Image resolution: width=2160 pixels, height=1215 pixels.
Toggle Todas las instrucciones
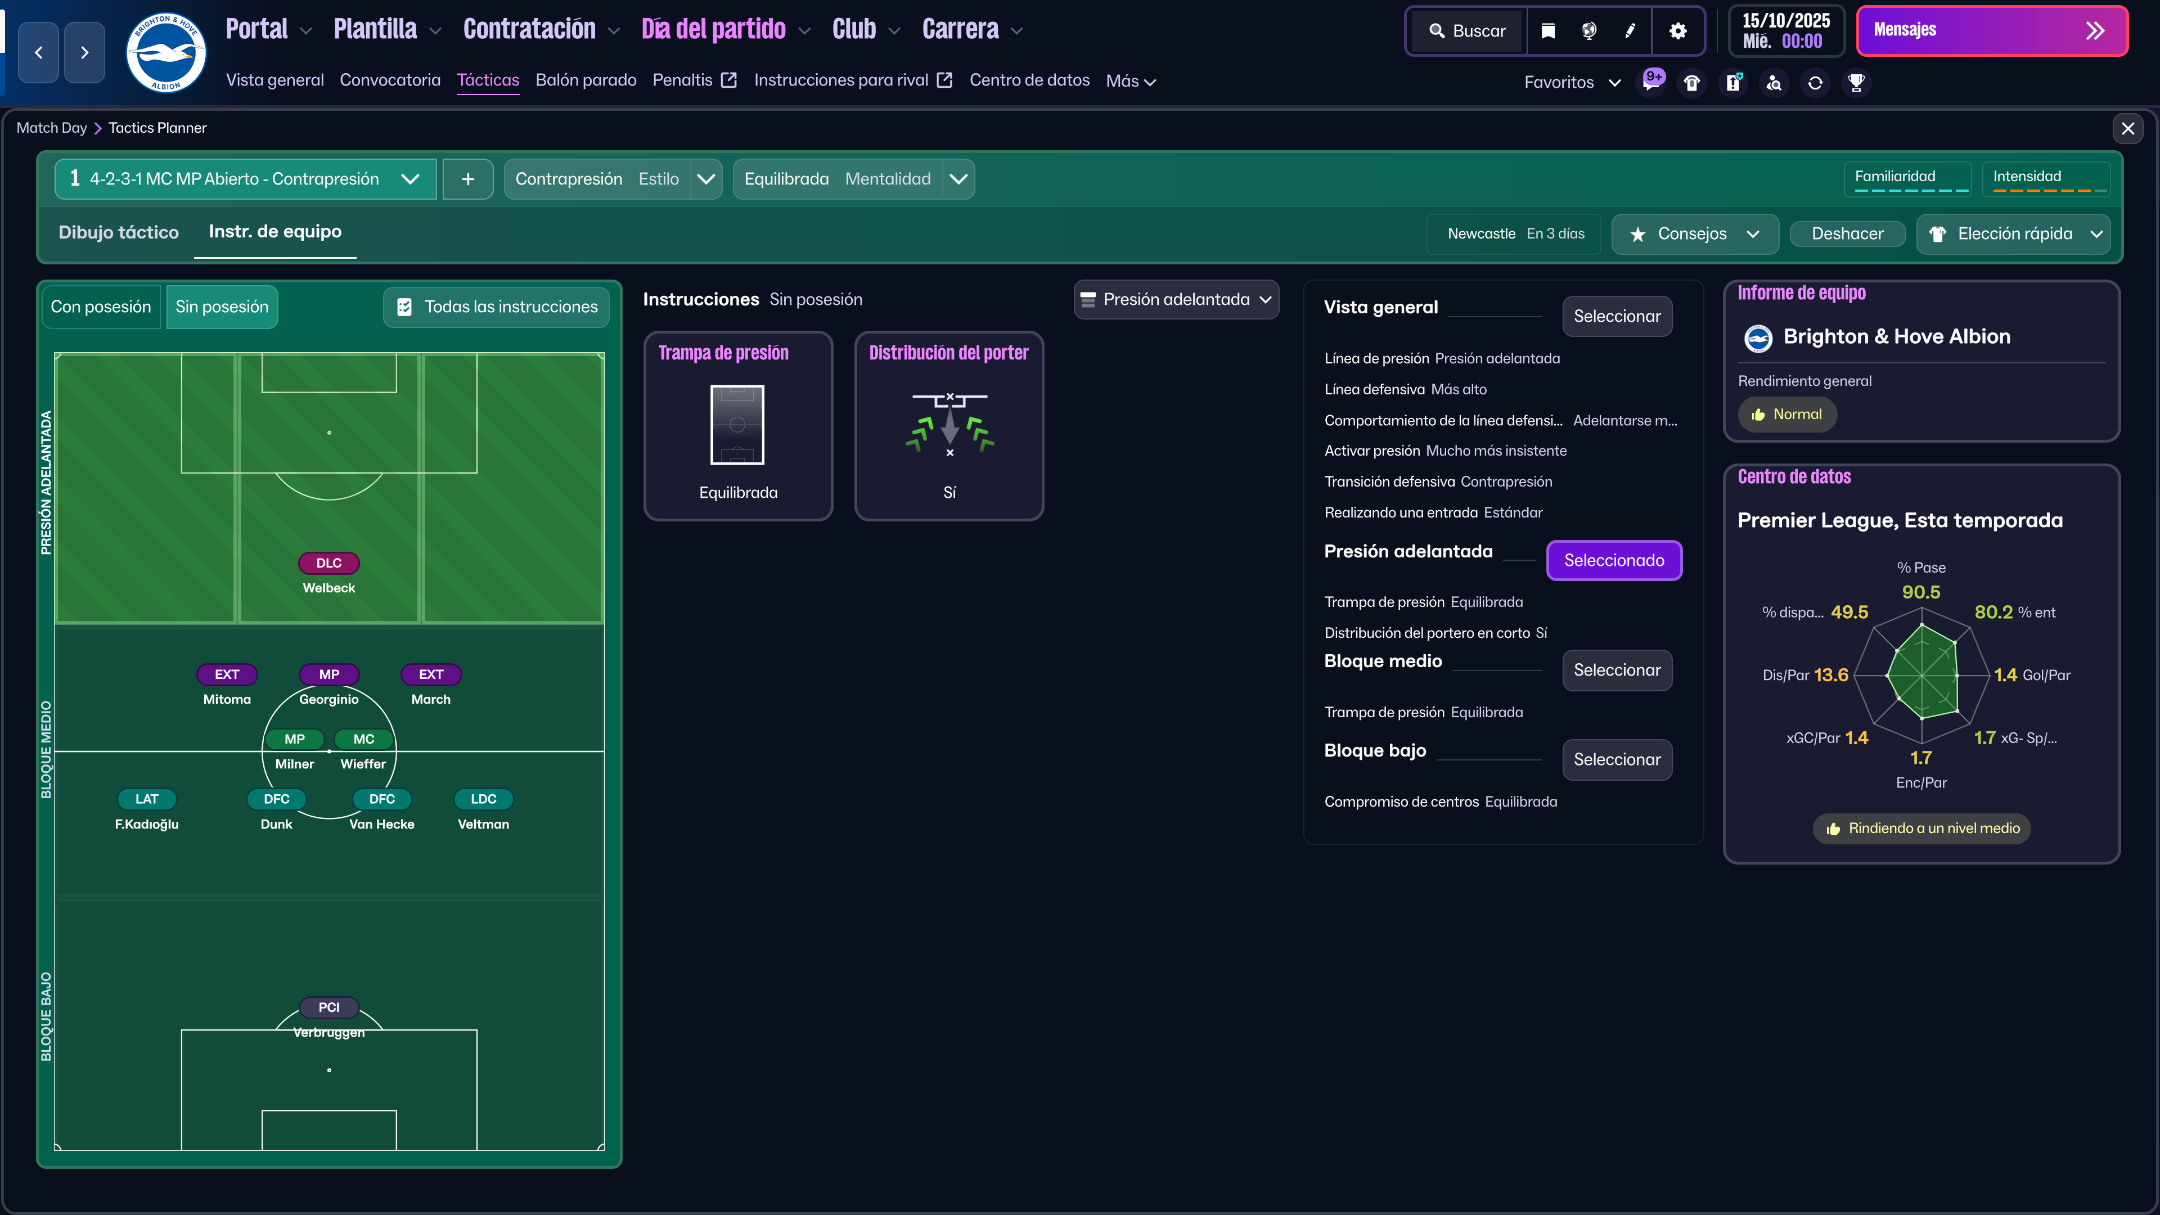(496, 307)
